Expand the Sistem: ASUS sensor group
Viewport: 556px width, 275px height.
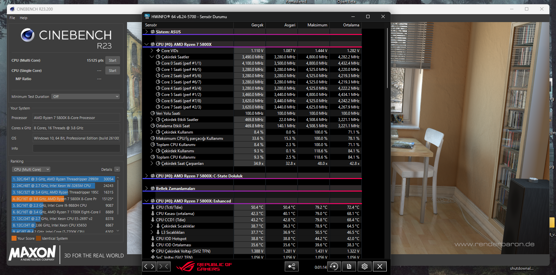pyautogui.click(x=147, y=32)
